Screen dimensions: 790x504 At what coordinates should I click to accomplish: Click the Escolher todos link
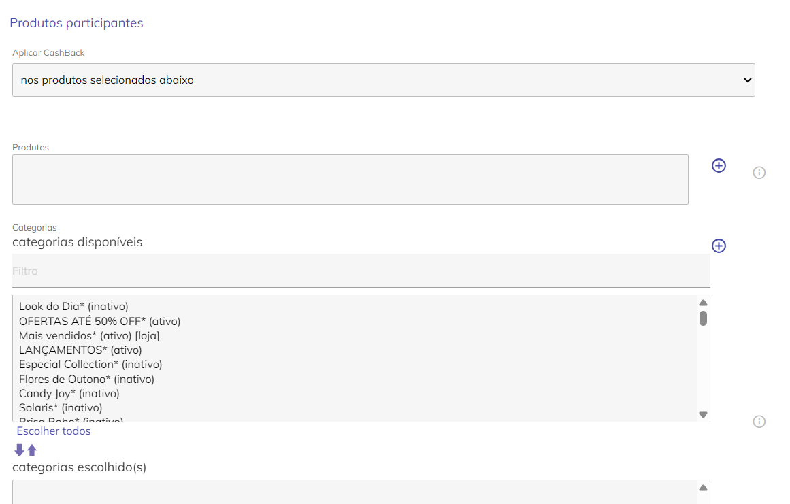(53, 431)
